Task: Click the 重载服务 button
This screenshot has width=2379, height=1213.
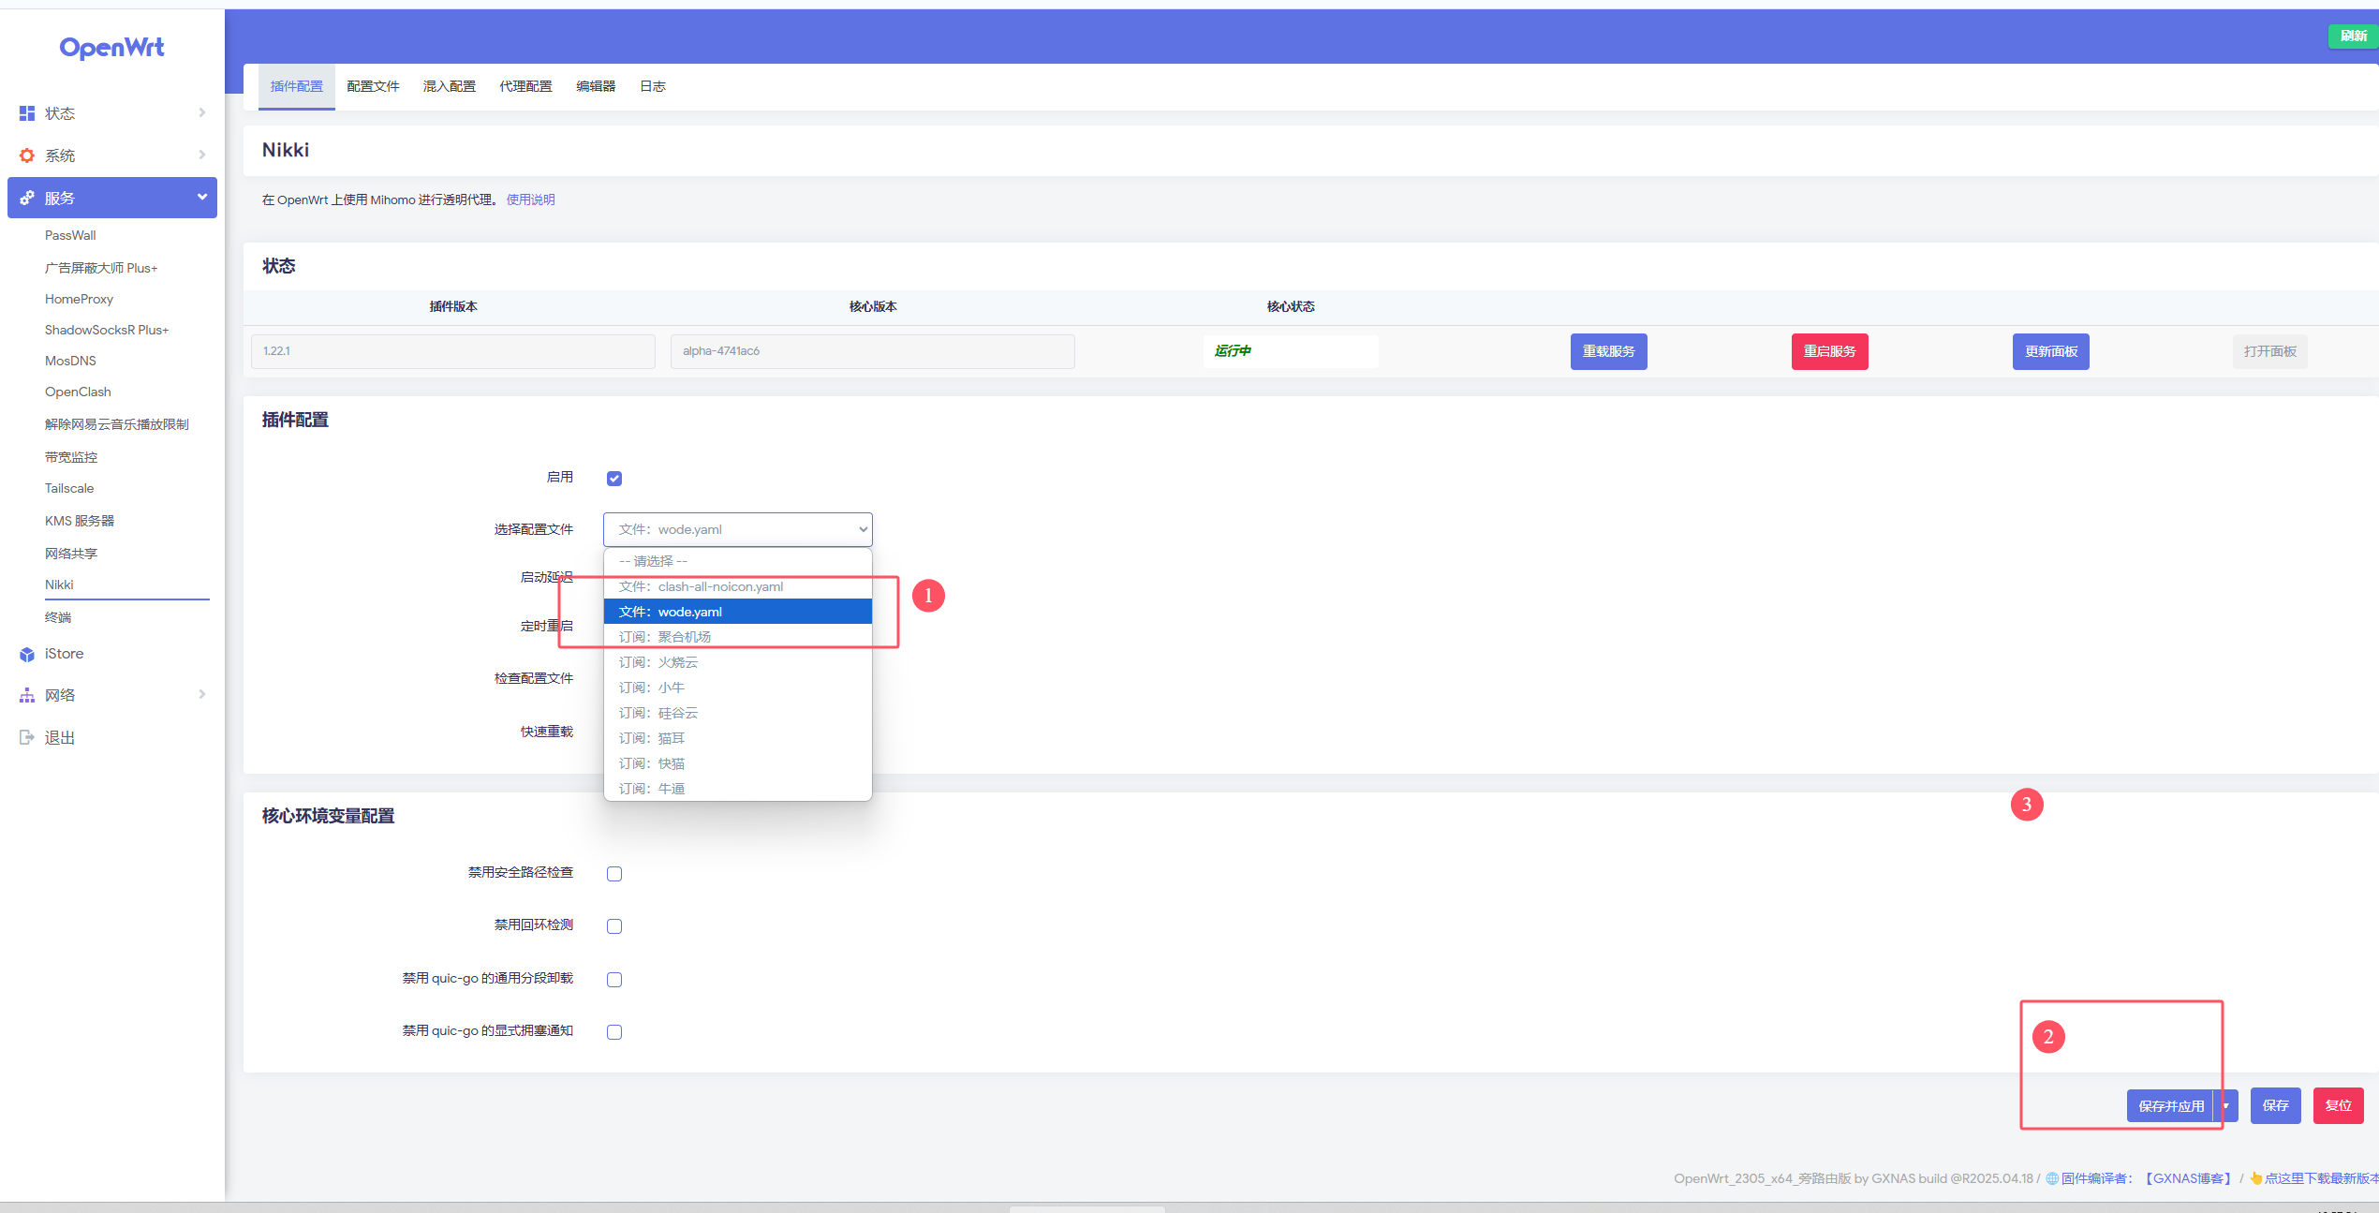Action: pyautogui.click(x=1609, y=351)
